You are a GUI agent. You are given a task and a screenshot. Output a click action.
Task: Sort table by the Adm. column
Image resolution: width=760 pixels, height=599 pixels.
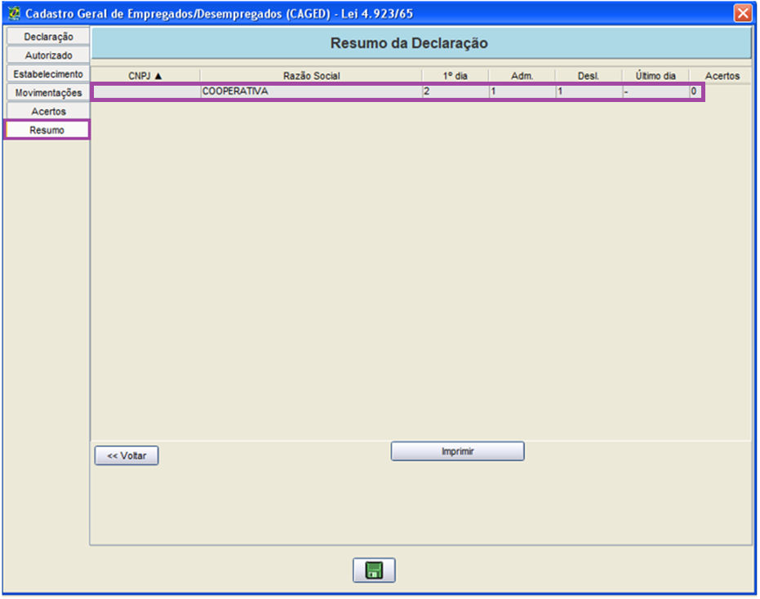(x=522, y=76)
